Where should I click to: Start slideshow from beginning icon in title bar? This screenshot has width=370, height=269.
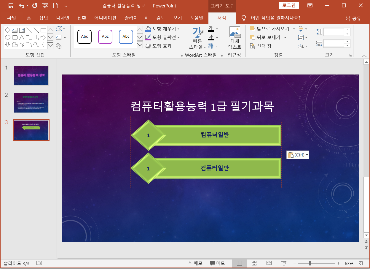coord(45,6)
